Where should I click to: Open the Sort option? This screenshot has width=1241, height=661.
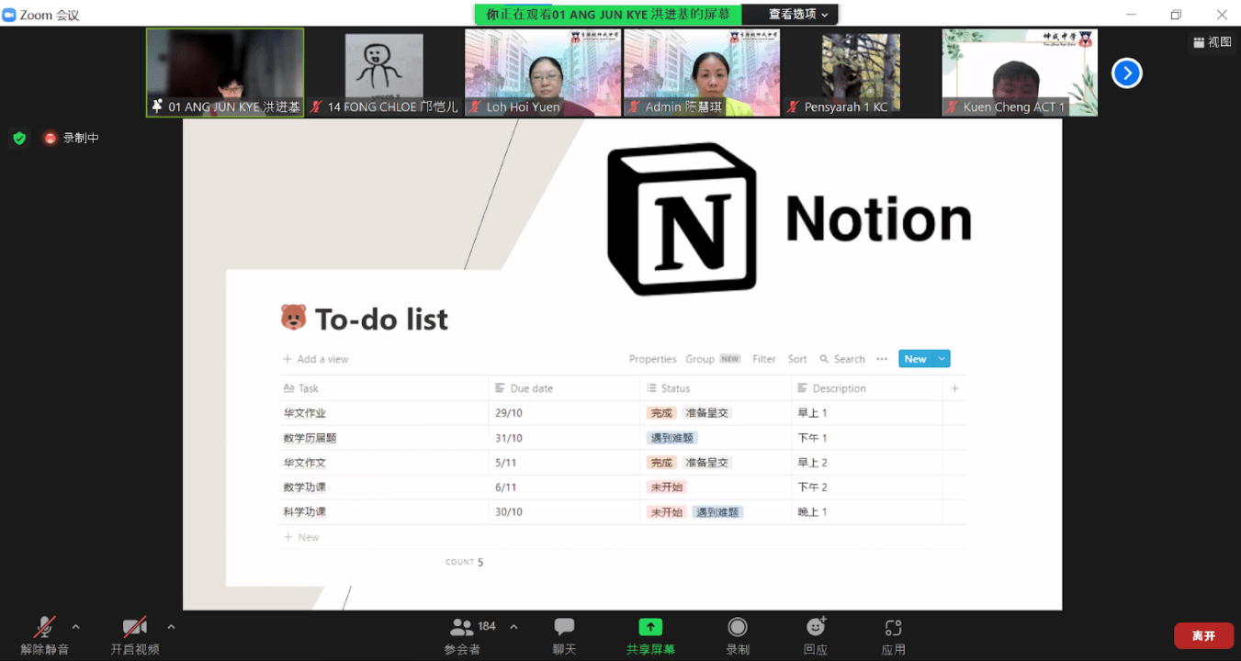(x=797, y=359)
